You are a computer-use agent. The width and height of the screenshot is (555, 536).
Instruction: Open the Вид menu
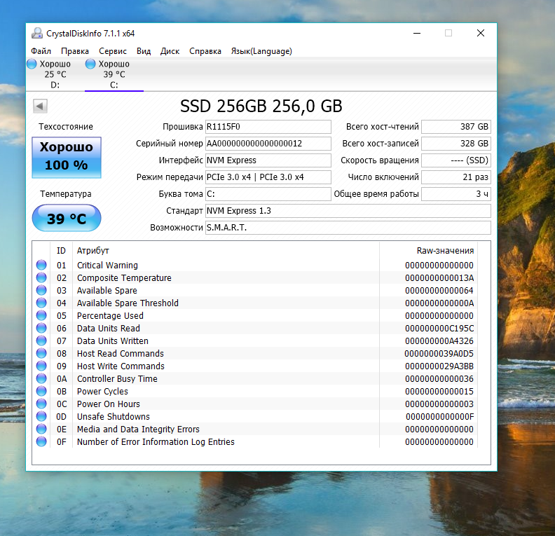pos(144,51)
